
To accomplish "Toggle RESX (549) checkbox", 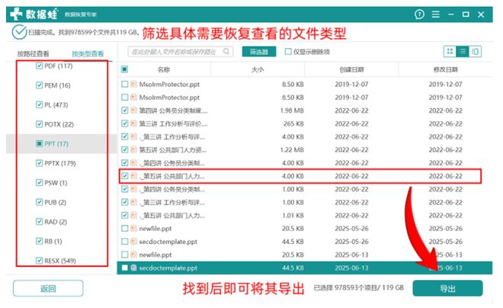I will point(39,261).
